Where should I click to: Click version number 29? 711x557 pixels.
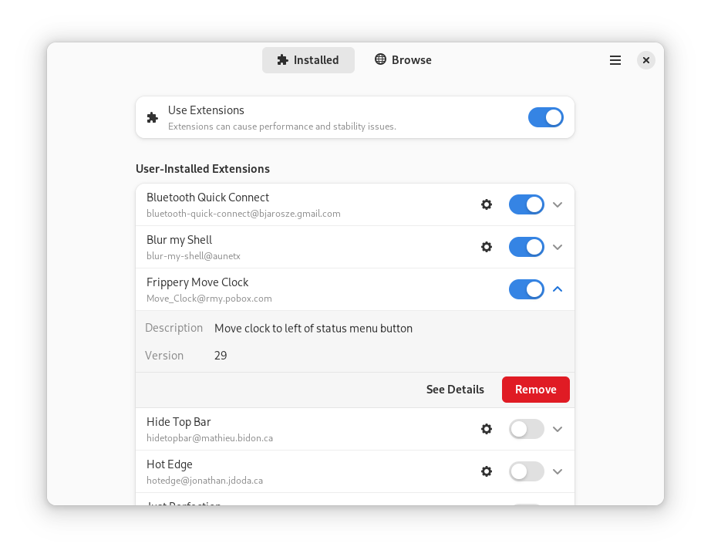click(x=221, y=355)
